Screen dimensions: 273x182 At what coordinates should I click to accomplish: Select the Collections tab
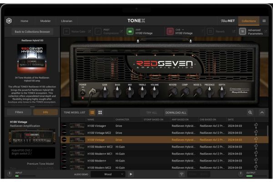point(248,21)
